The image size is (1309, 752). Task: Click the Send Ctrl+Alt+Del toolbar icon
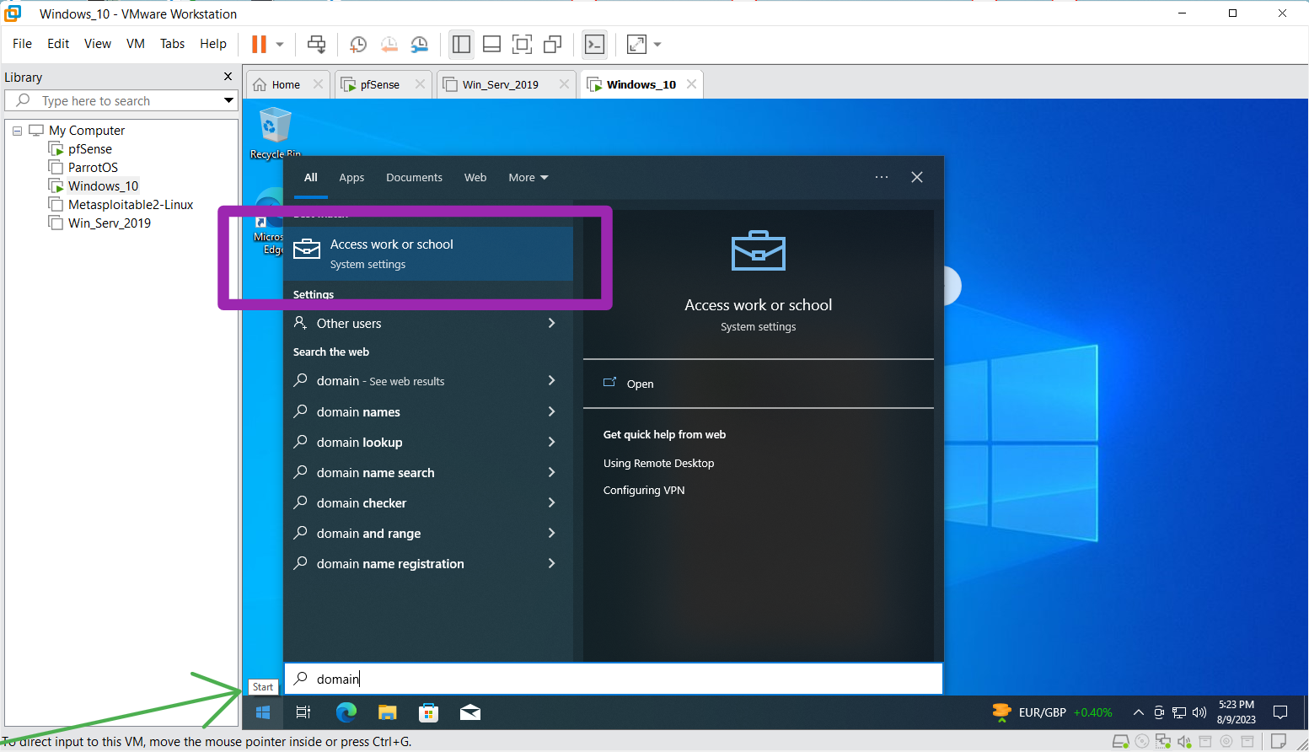coord(317,44)
